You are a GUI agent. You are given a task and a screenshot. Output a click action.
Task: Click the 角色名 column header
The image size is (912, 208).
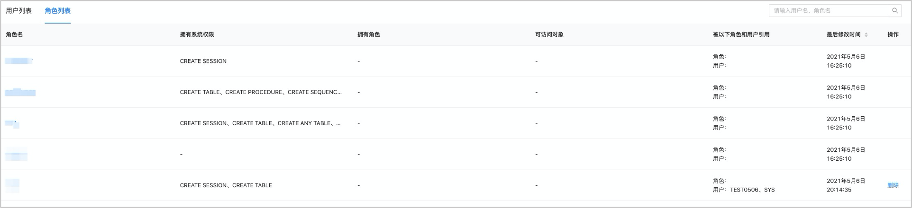[x=14, y=35]
